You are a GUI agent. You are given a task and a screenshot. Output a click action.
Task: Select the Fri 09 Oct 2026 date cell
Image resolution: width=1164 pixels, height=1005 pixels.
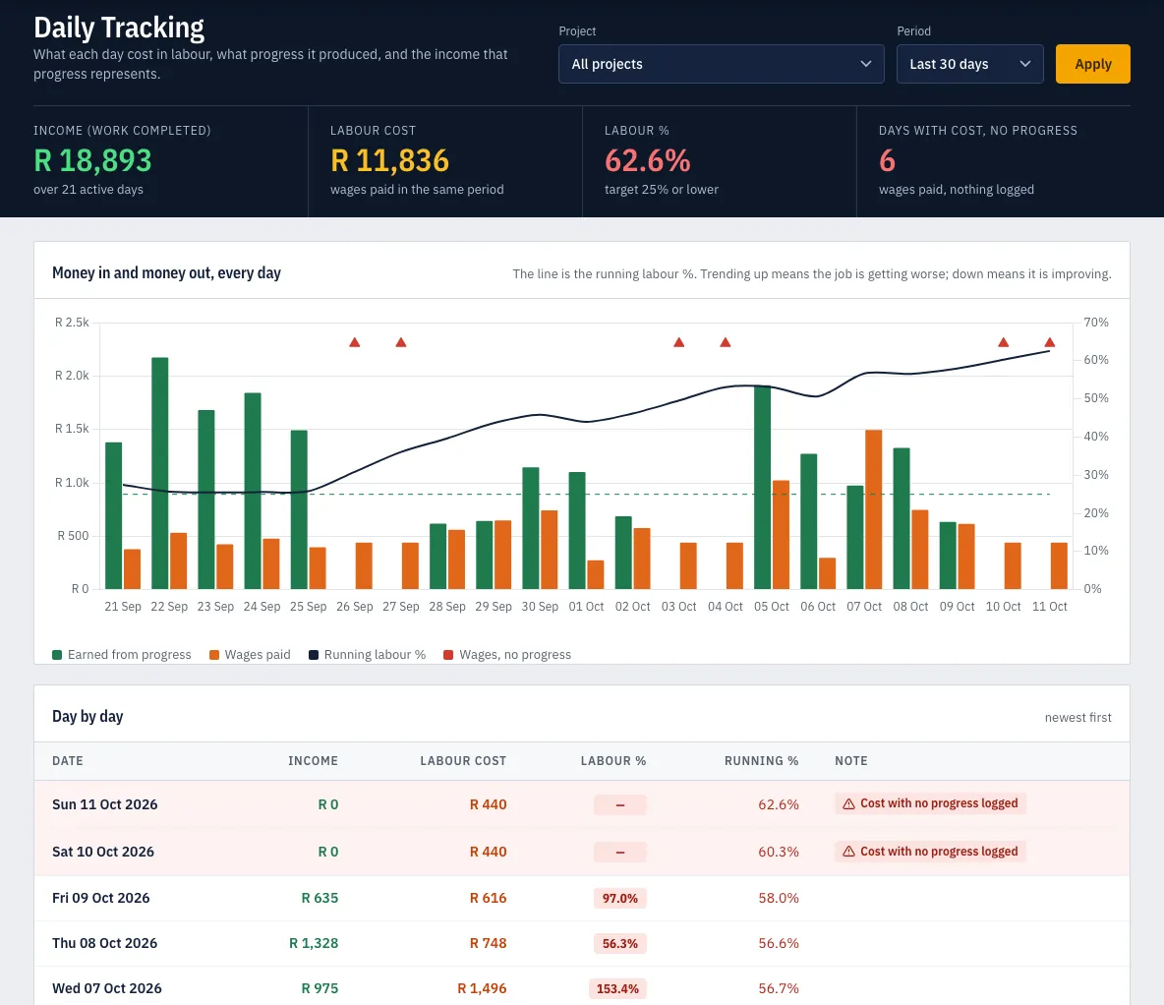[x=101, y=898]
